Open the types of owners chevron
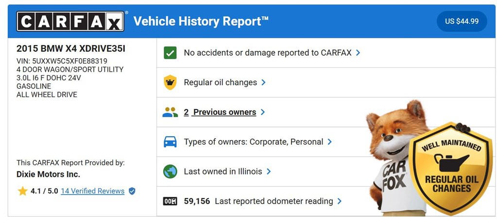The width and height of the screenshot is (497, 219). [x=329, y=142]
